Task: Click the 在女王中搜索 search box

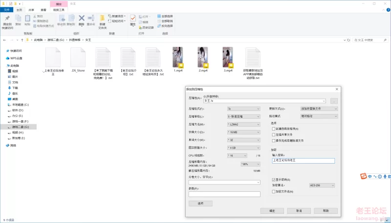Action: (x=370, y=40)
